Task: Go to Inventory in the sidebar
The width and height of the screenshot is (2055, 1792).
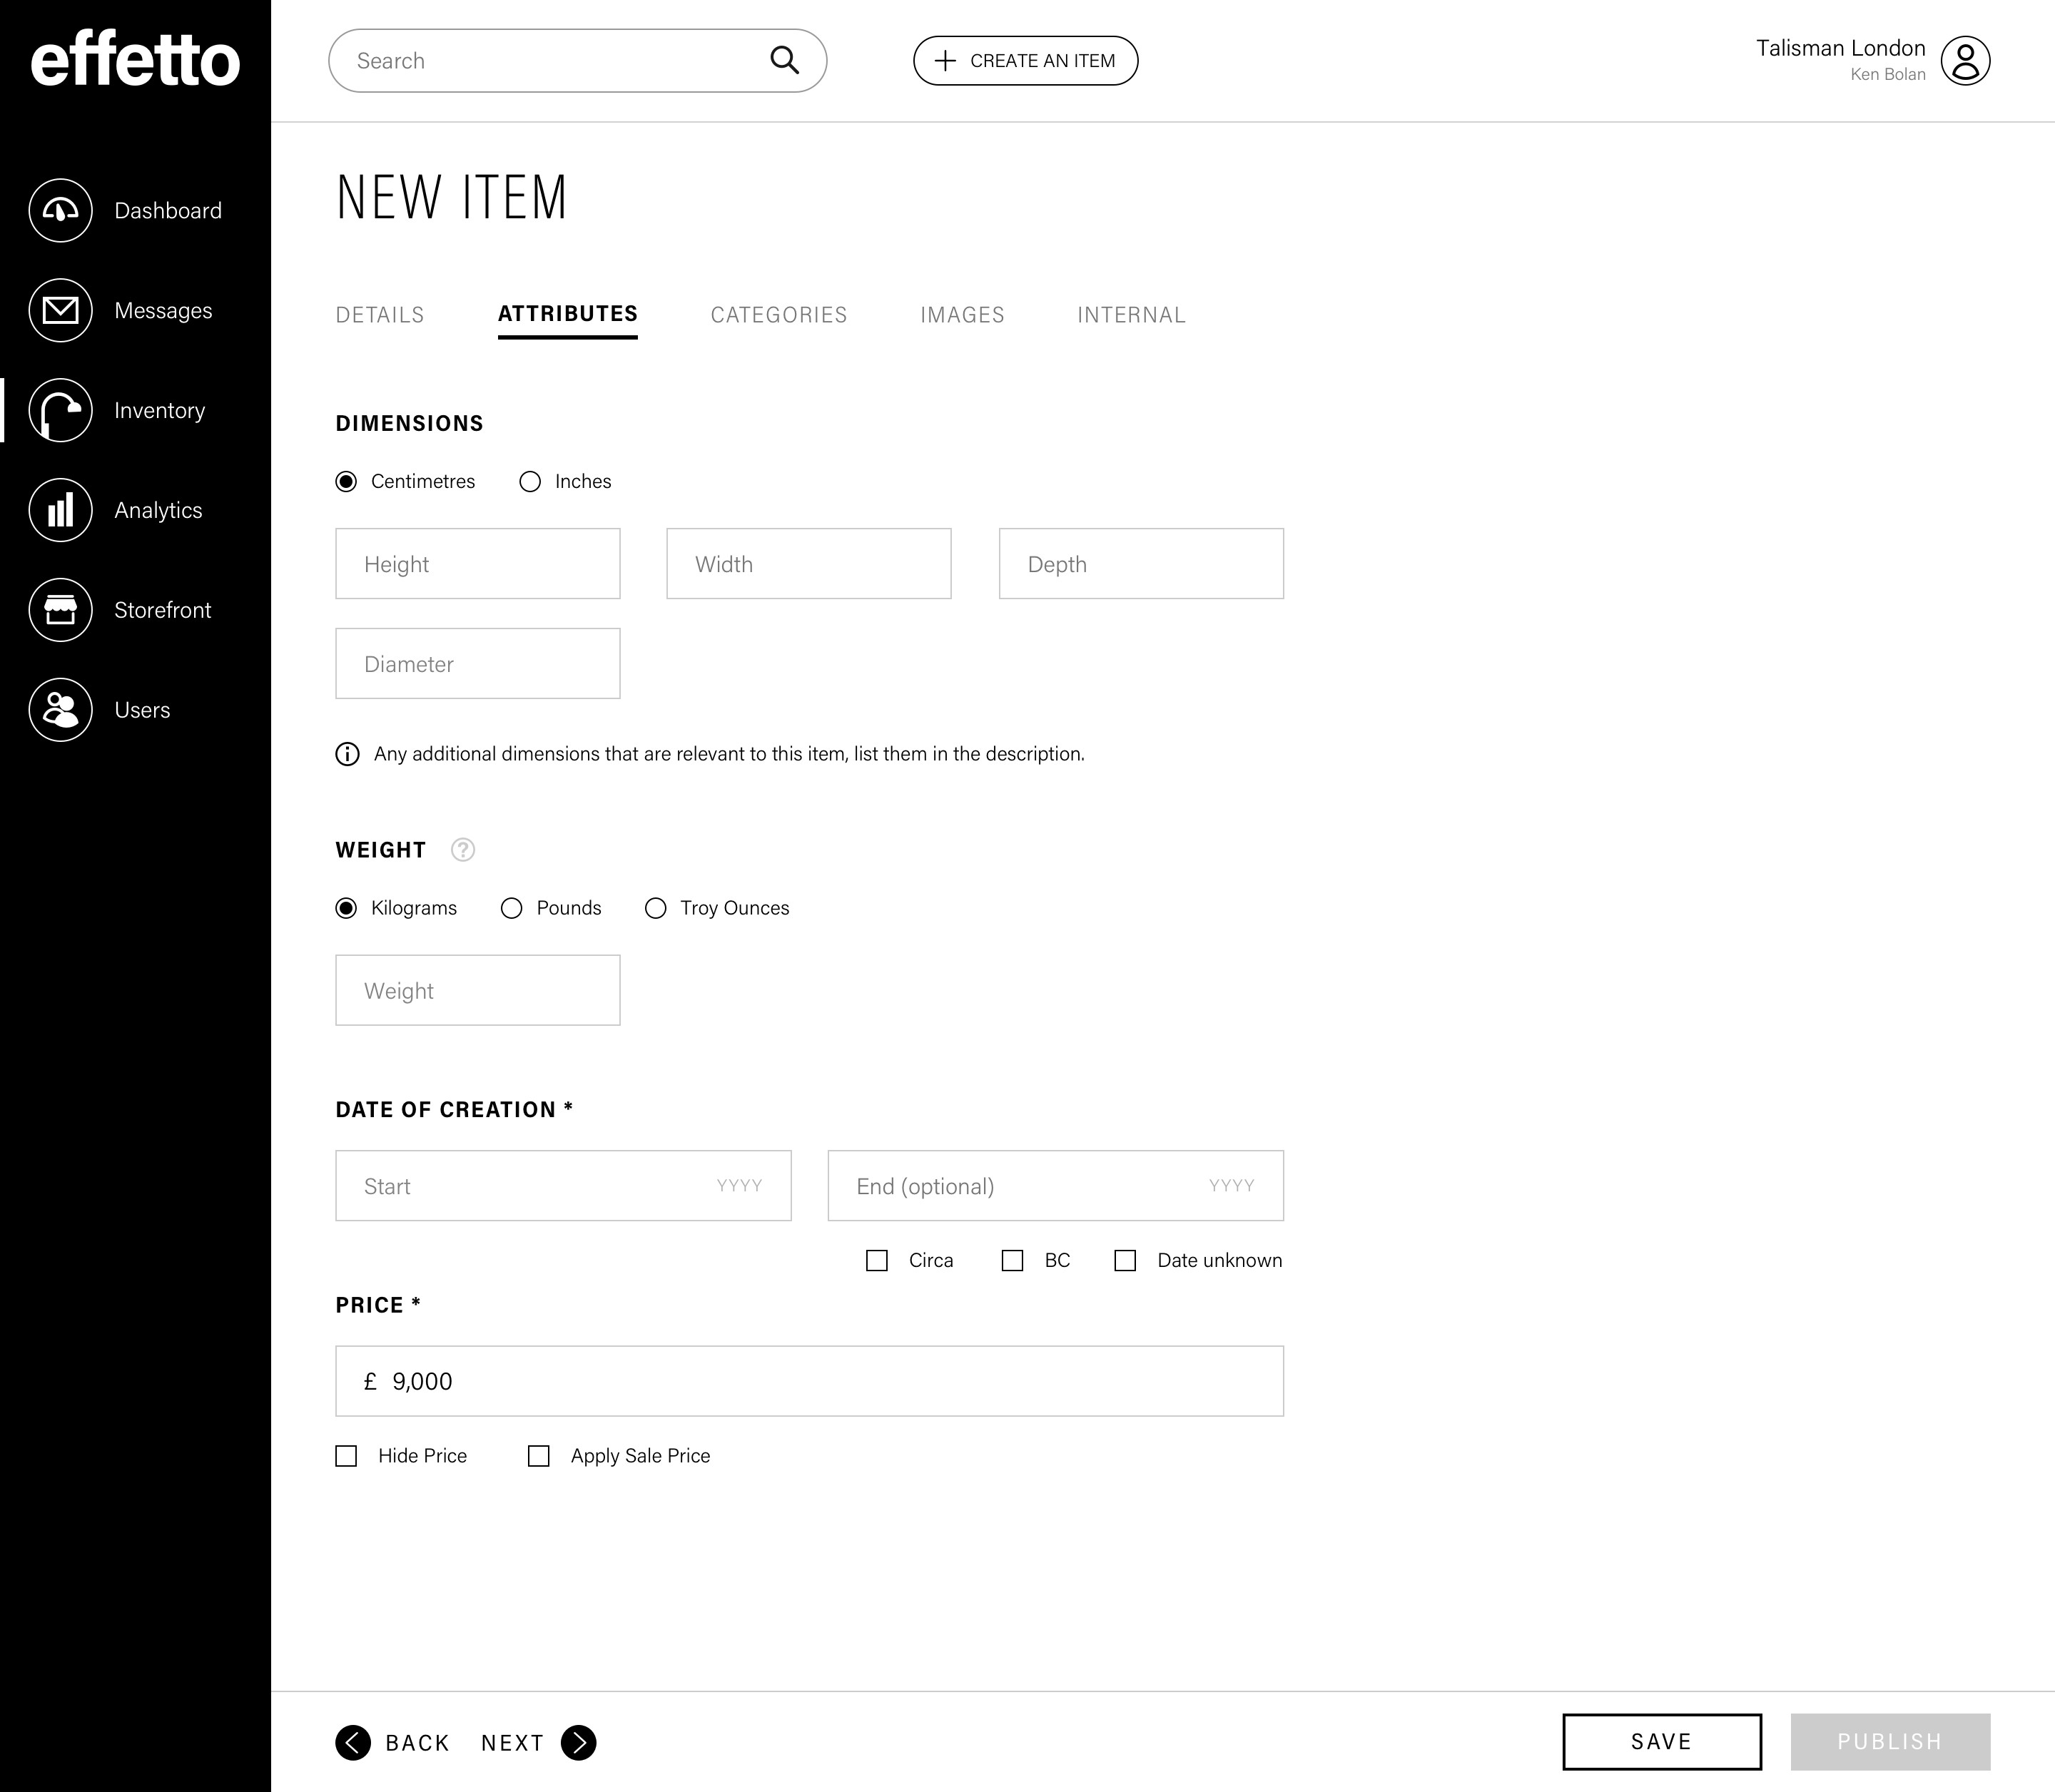Action: [x=160, y=411]
